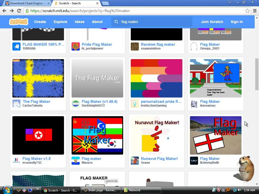Click the browser forward arrow
Screen dimensions: 259x194
pyautogui.click(x=12, y=11)
